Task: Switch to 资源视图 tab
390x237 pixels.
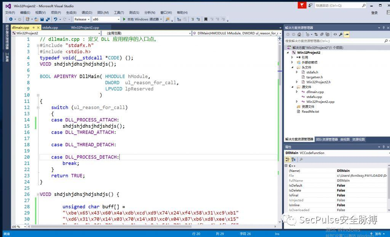Action: tap(358, 139)
